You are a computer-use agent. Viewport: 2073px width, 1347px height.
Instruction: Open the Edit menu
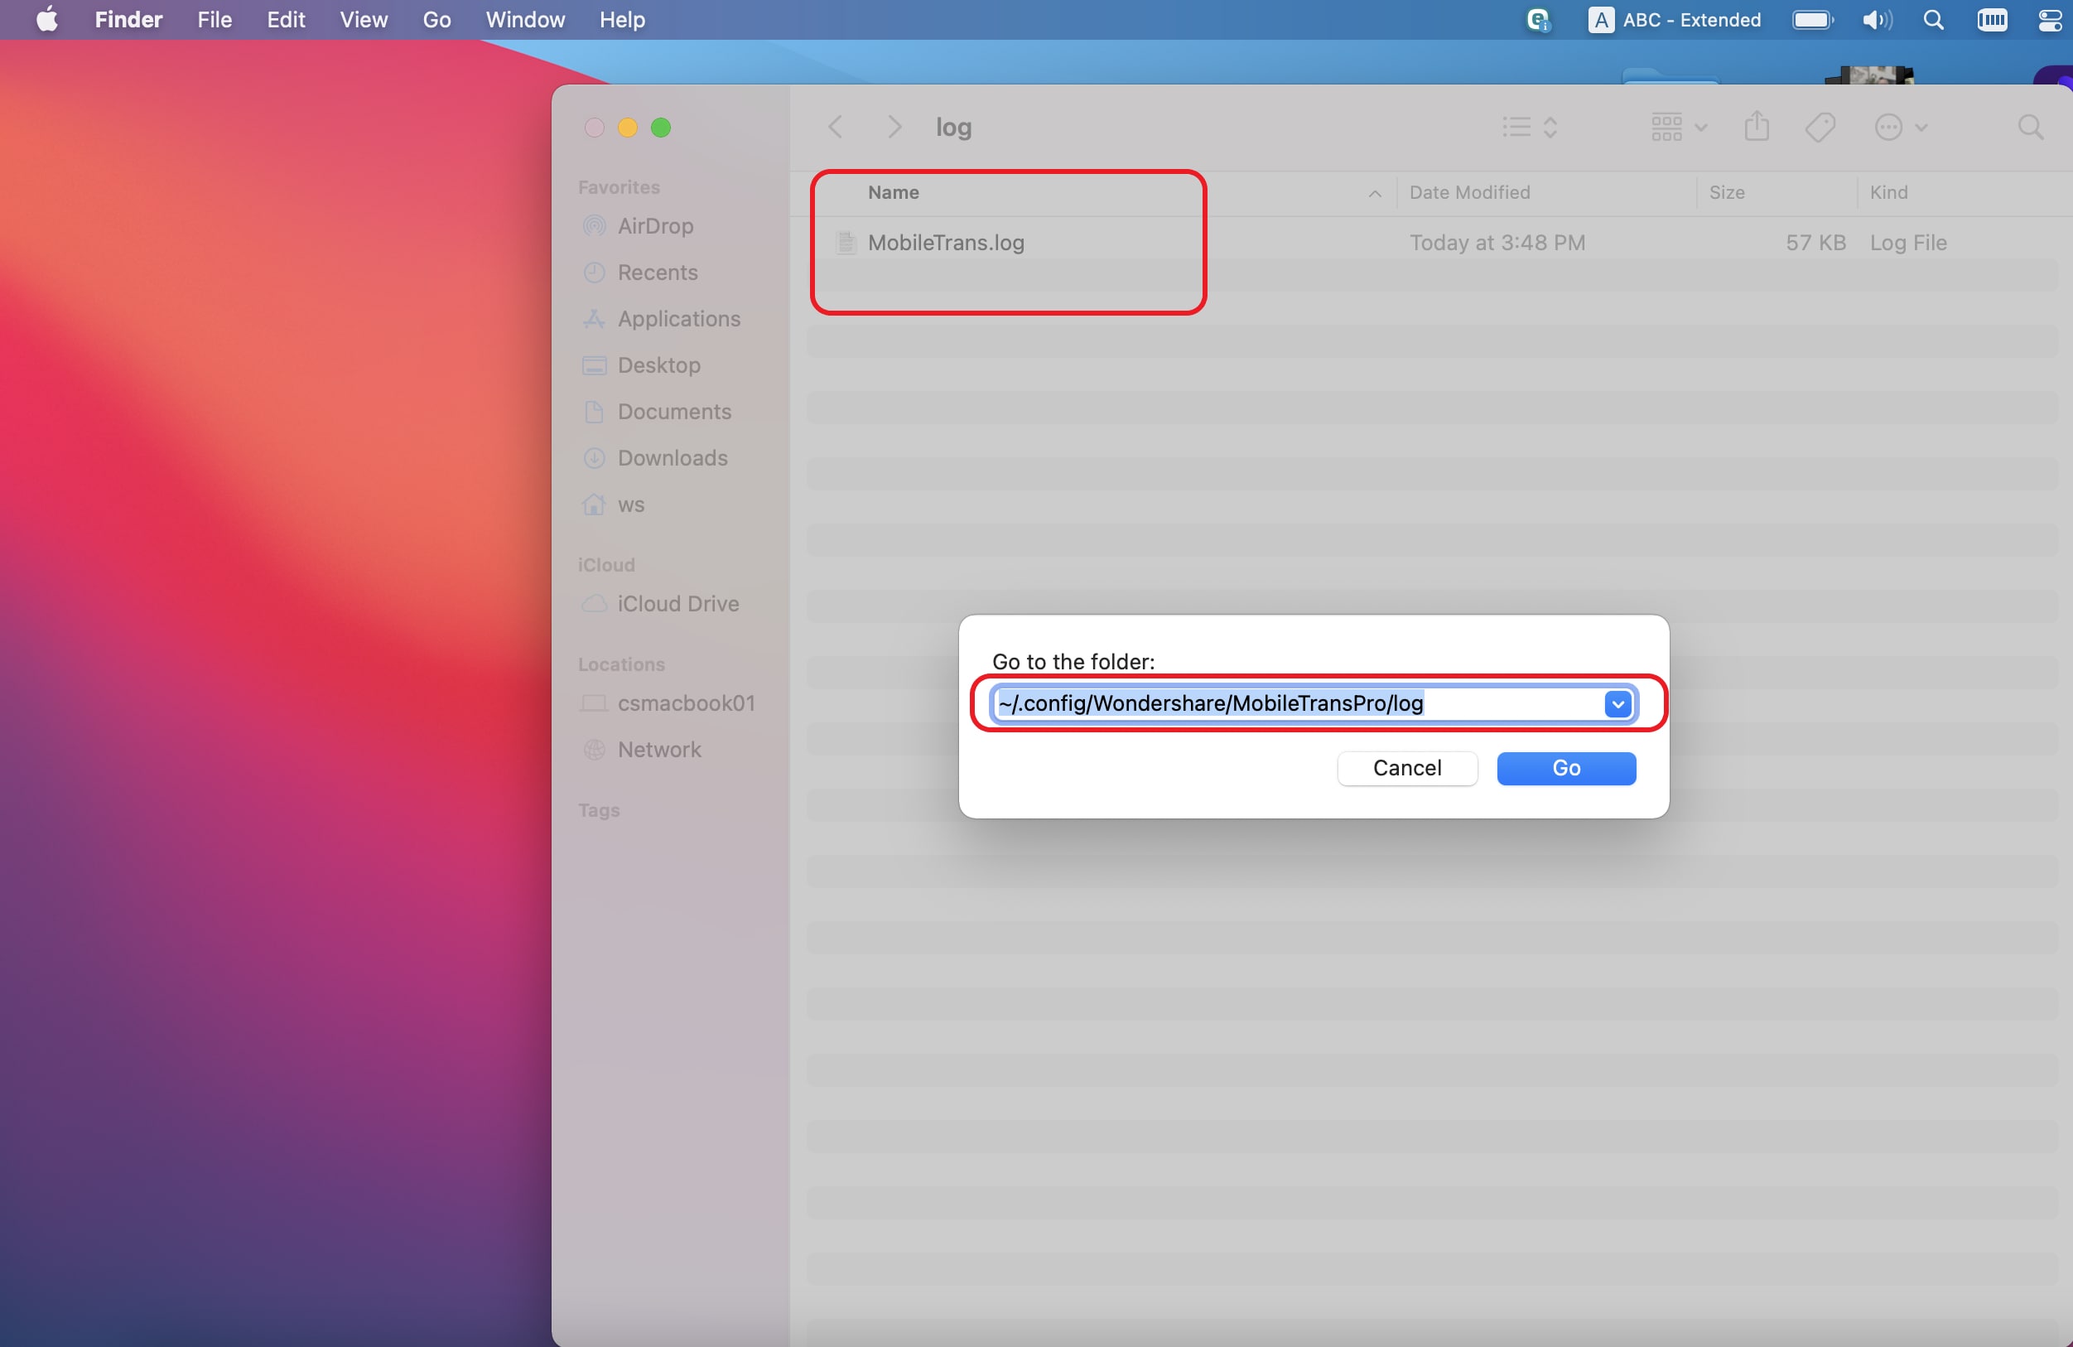click(x=286, y=19)
